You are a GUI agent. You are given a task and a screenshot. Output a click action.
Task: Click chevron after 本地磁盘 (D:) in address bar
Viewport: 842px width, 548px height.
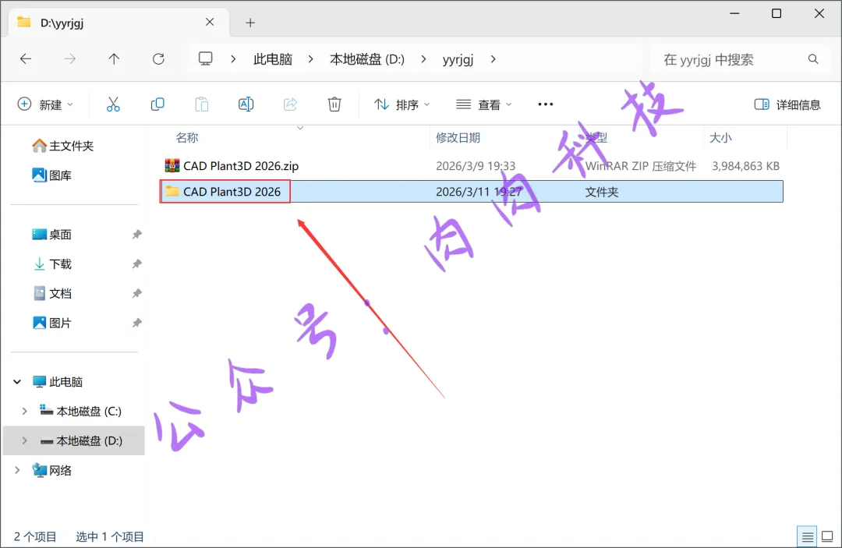[423, 59]
